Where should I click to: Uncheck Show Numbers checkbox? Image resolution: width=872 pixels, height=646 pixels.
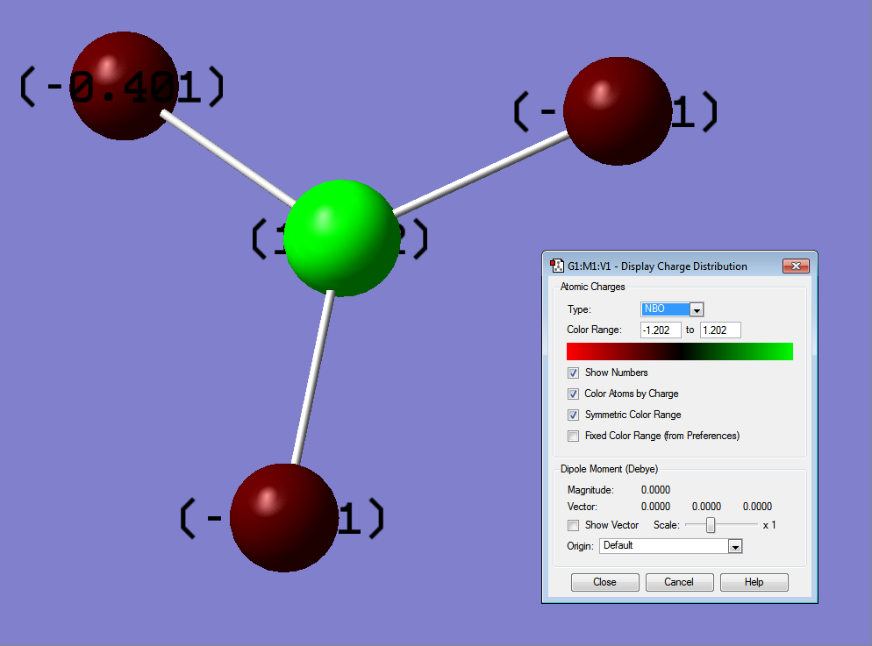point(574,373)
